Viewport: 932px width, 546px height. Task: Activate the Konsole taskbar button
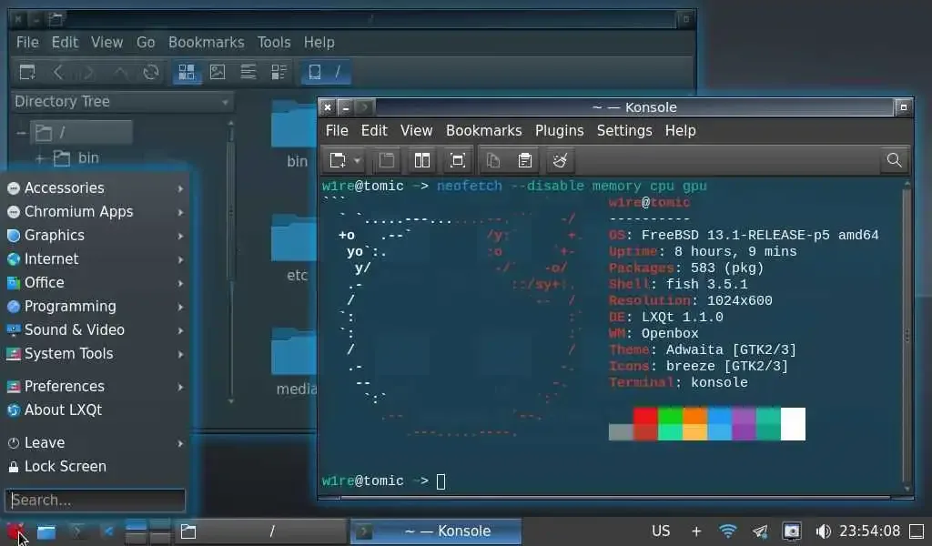(436, 531)
